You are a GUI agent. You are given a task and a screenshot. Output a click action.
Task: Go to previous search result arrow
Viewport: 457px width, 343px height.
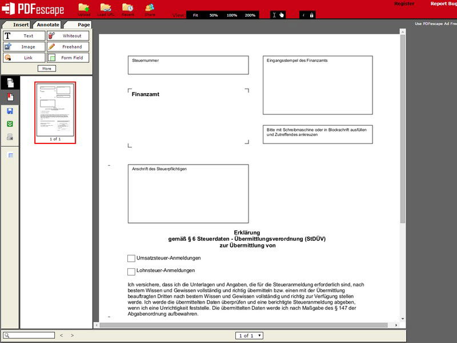tap(62, 336)
